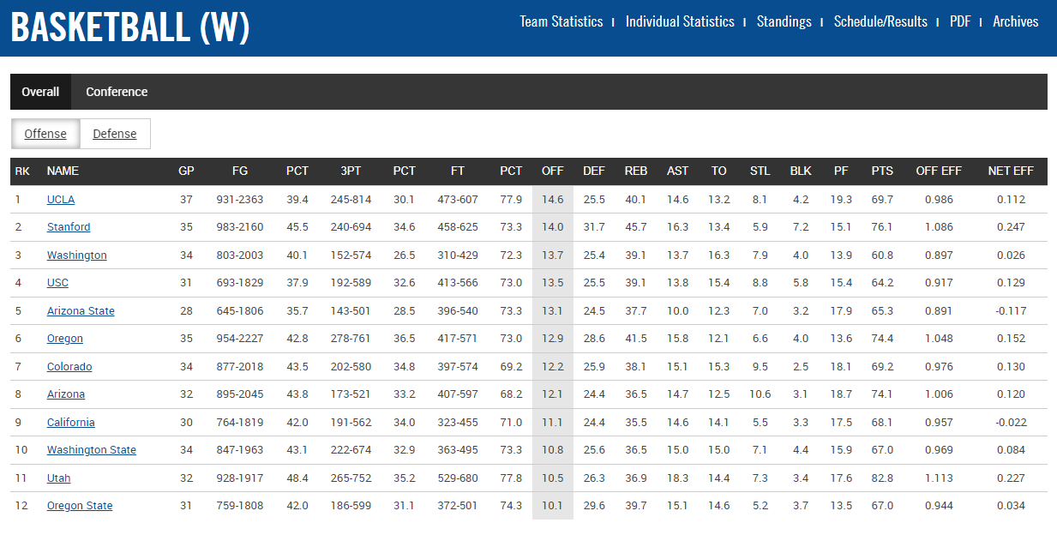Image resolution: width=1057 pixels, height=535 pixels.
Task: Select USC's FG value 693-1829
Action: pos(240,283)
